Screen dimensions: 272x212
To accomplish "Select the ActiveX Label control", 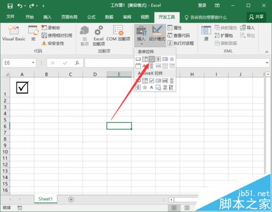I will 152,88.
